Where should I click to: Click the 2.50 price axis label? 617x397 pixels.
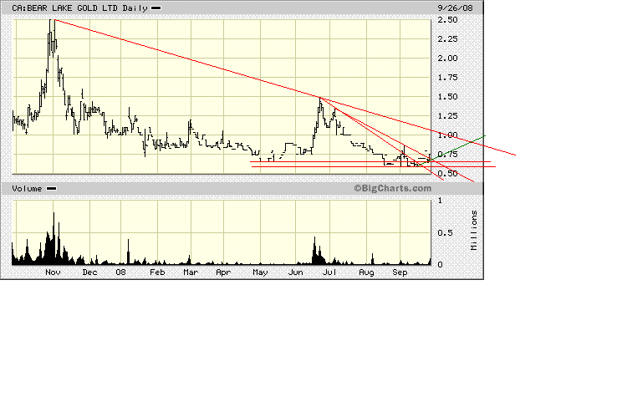448,20
